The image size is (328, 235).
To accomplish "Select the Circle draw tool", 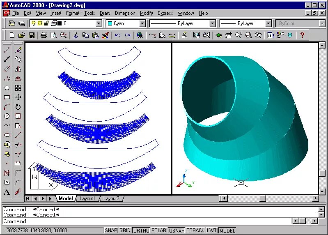I will [7, 116].
